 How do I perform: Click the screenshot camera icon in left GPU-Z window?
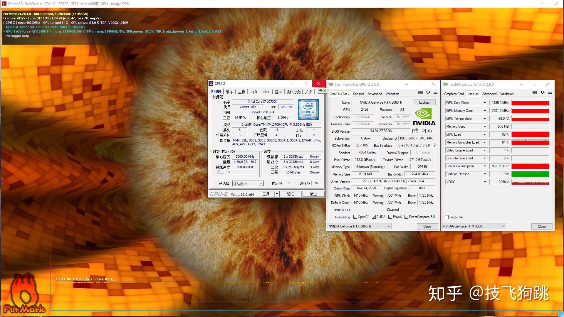point(420,92)
